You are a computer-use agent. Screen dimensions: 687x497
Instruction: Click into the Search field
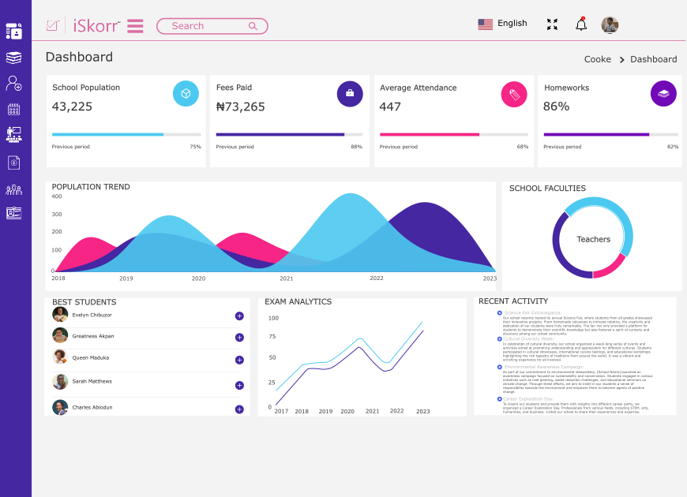pos(205,26)
